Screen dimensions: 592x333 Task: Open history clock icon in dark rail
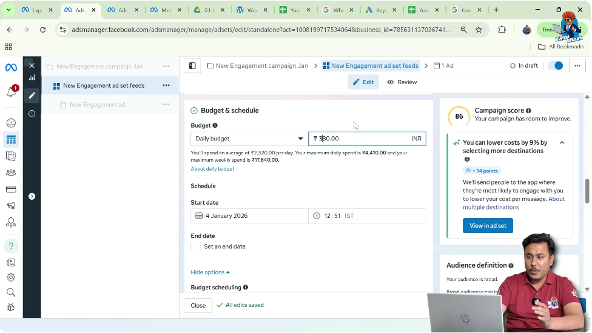pos(32,114)
